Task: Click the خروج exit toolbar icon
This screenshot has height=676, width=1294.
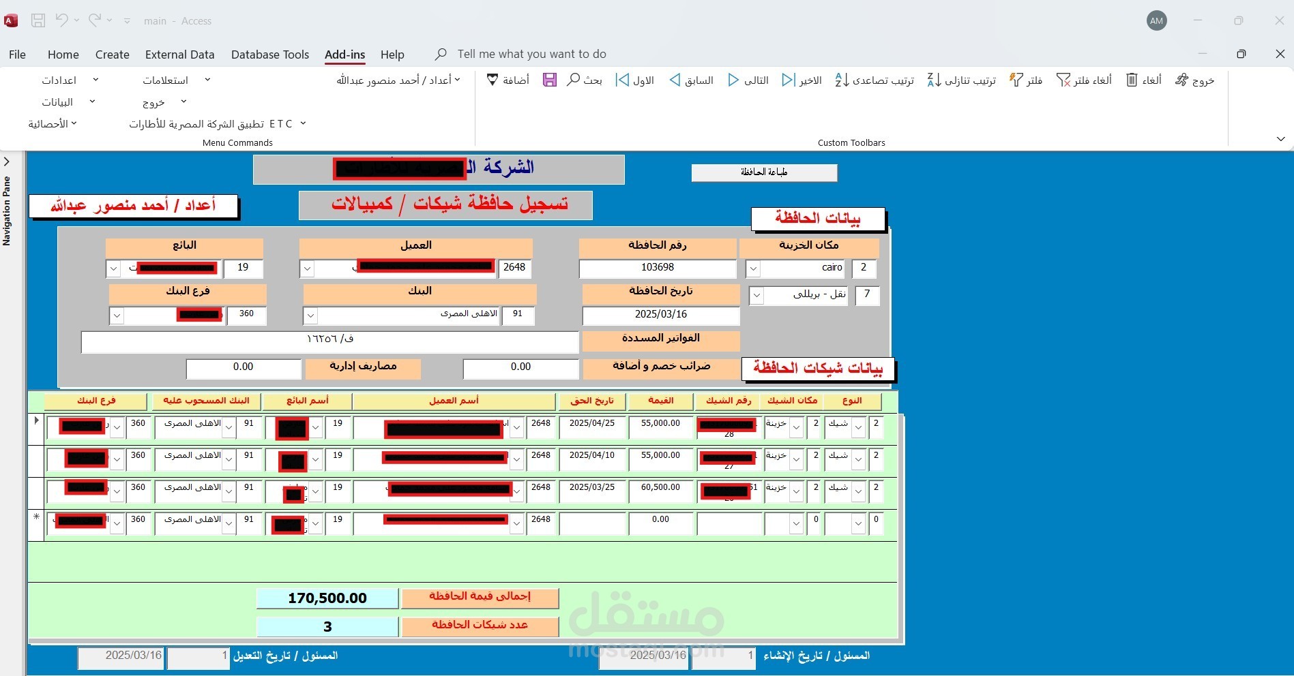Action: pyautogui.click(x=1182, y=80)
